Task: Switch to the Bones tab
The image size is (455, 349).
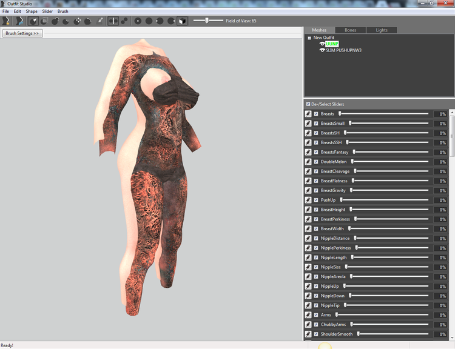Action: pyautogui.click(x=350, y=30)
